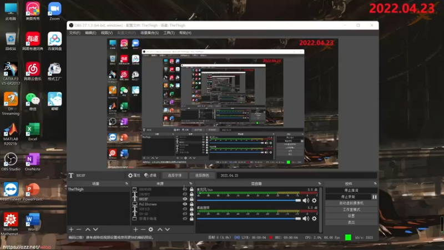Open 编辑(E) menu
The width and height of the screenshot is (444, 250).
90,33
